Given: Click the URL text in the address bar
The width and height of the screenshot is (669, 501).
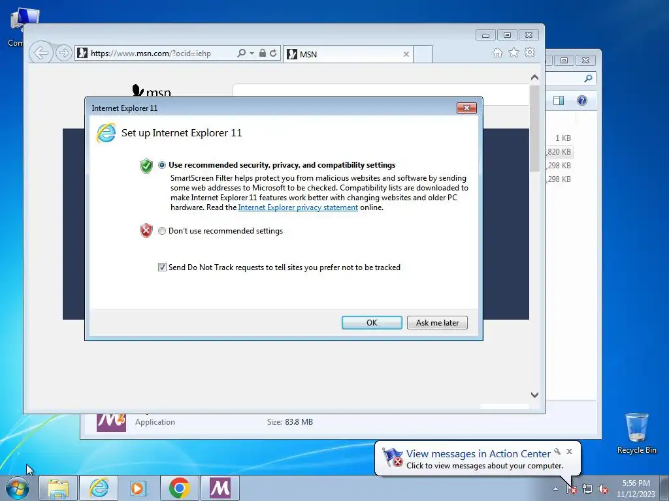Looking at the screenshot, I should pos(151,53).
